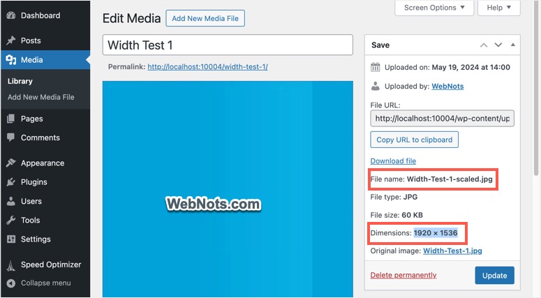Image resolution: width=541 pixels, height=298 pixels.
Task: Click the Plugins plug icon
Action: click(x=11, y=181)
